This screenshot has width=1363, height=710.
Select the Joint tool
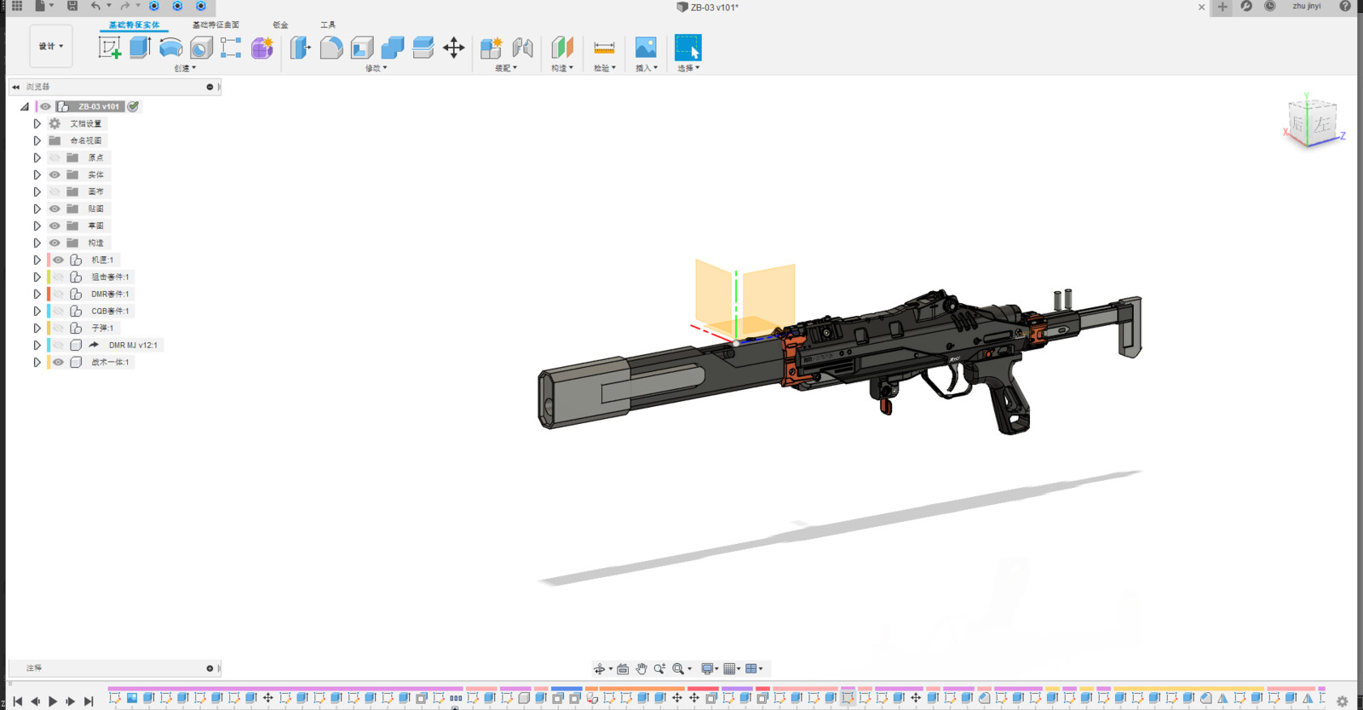pos(522,48)
